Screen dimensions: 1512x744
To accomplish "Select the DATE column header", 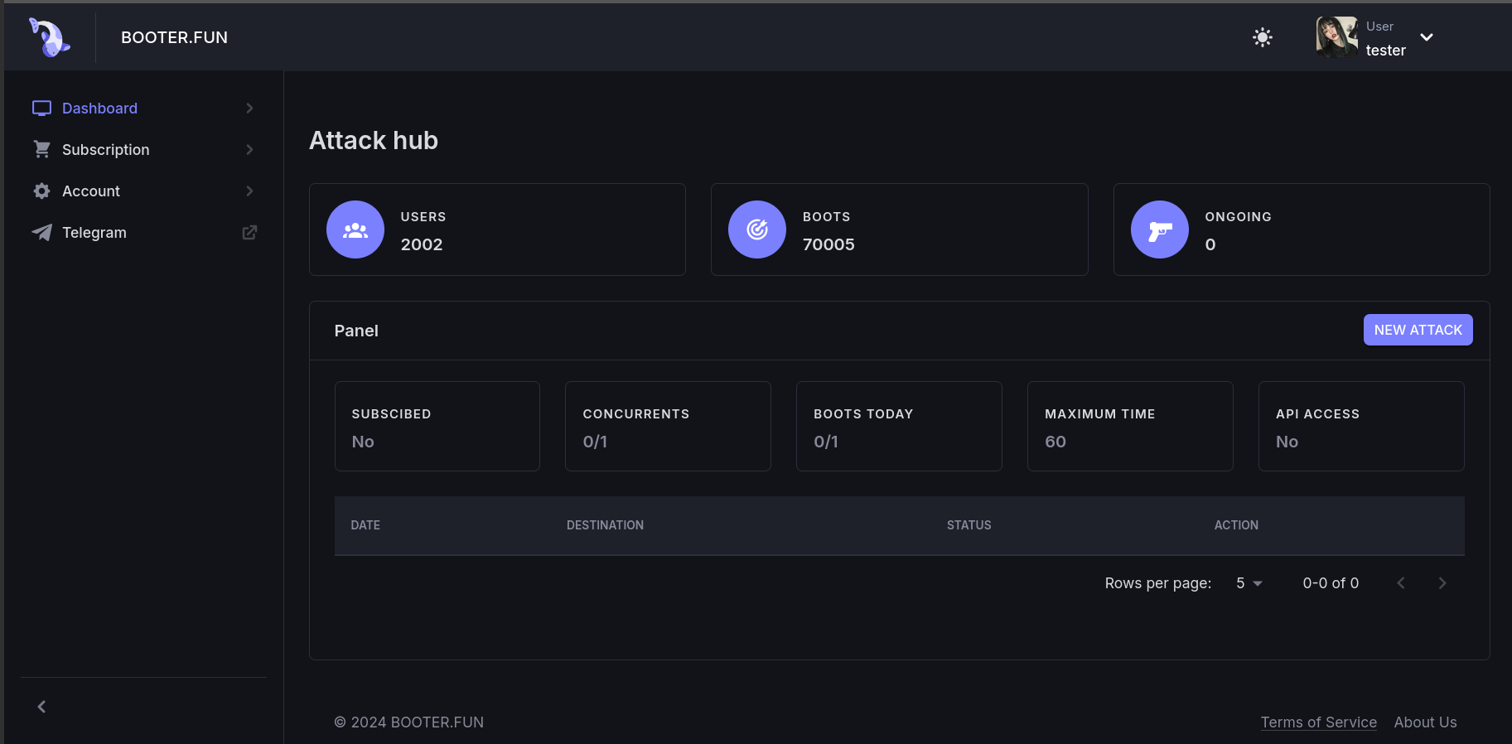I will (365, 525).
